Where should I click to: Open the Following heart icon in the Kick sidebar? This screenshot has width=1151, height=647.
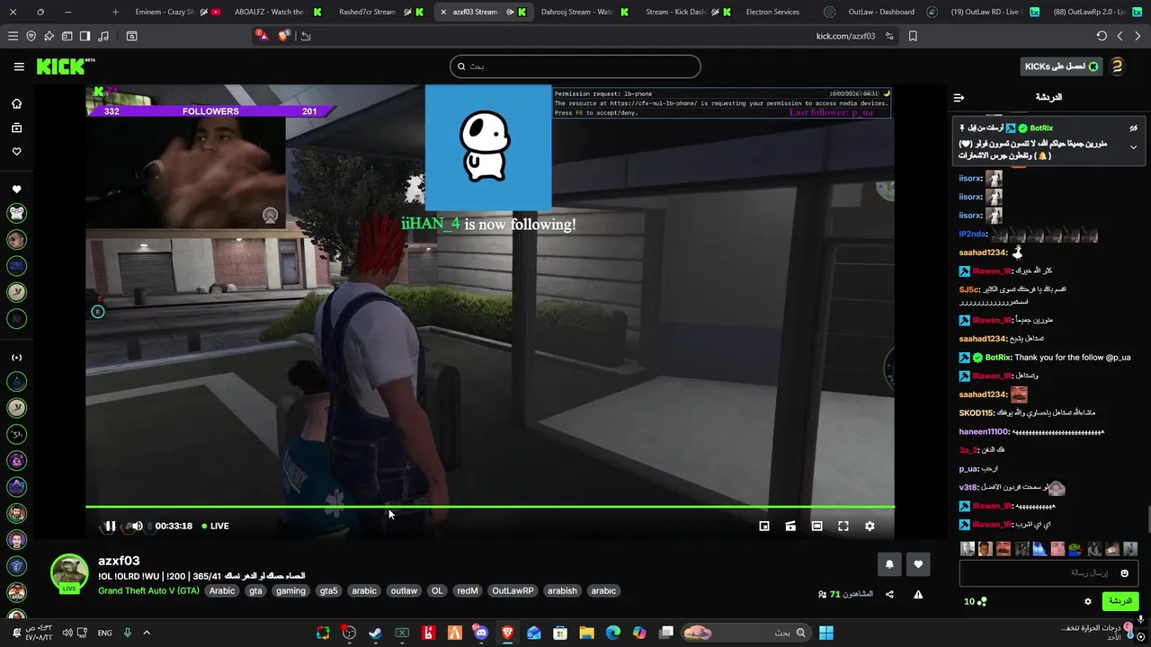coord(16,152)
